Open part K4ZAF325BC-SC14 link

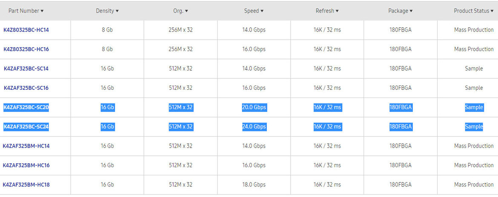[26, 69]
